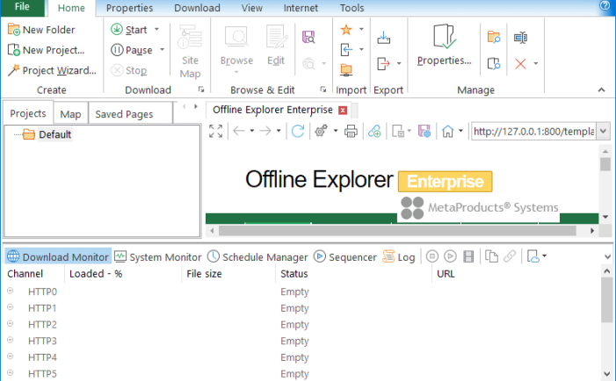Screen dimensions: 616x381
Task: Expand the favorites star dropdown
Action: (361, 30)
